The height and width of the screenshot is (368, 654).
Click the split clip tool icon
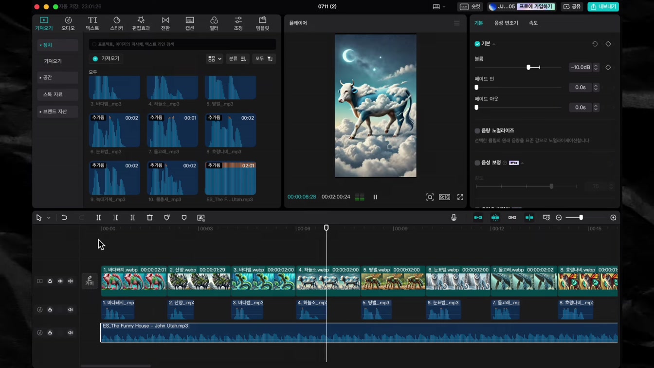98,218
